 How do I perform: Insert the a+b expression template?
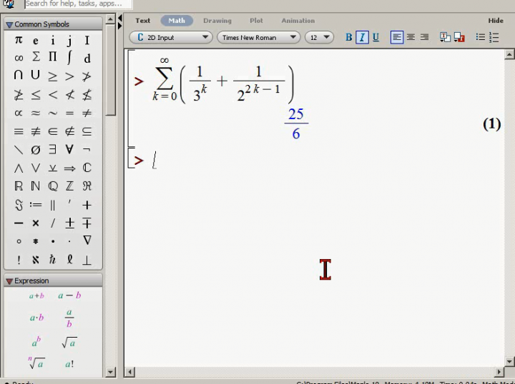click(36, 296)
